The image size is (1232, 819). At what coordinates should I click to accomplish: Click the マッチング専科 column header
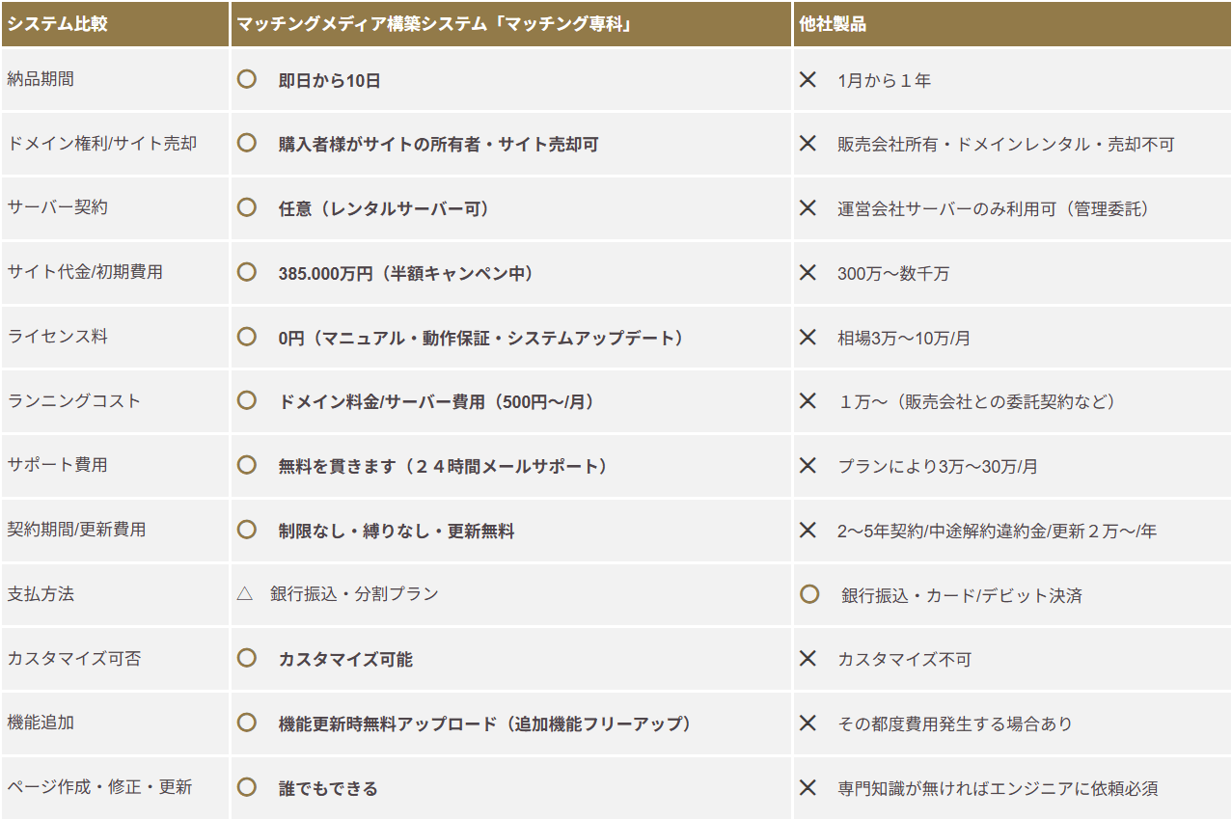pyautogui.click(x=433, y=24)
